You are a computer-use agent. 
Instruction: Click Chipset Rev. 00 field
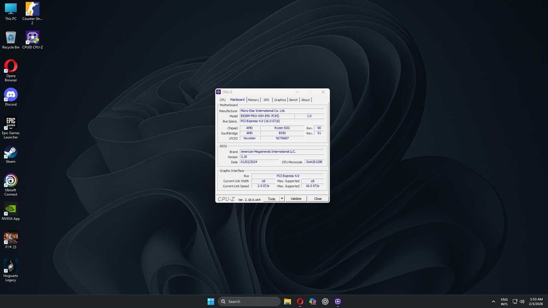coord(319,128)
